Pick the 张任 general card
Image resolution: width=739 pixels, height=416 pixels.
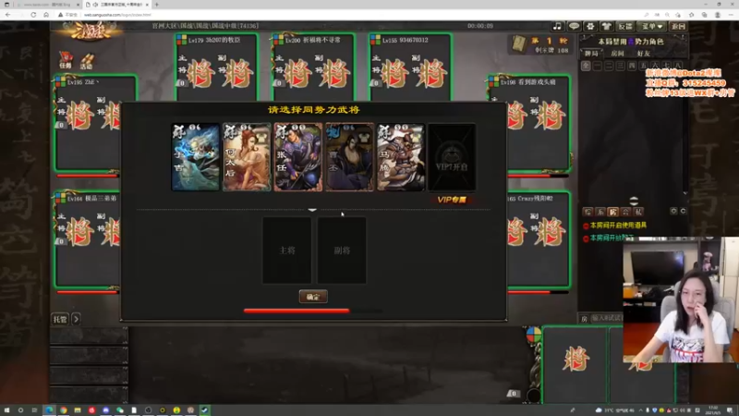pos(297,157)
